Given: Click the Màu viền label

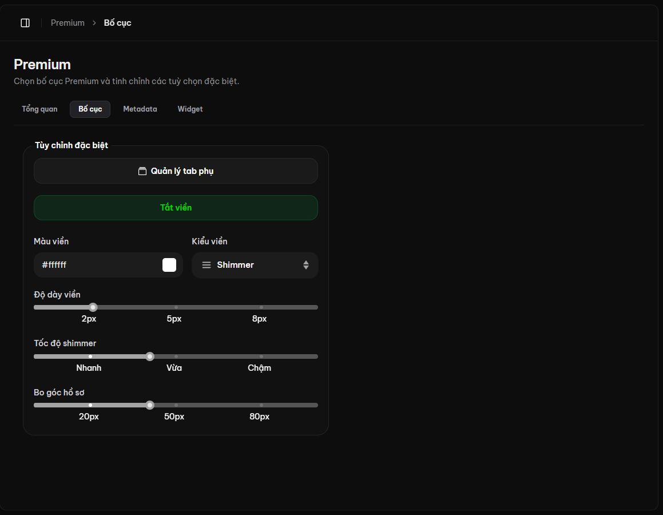Looking at the screenshot, I should 51,241.
